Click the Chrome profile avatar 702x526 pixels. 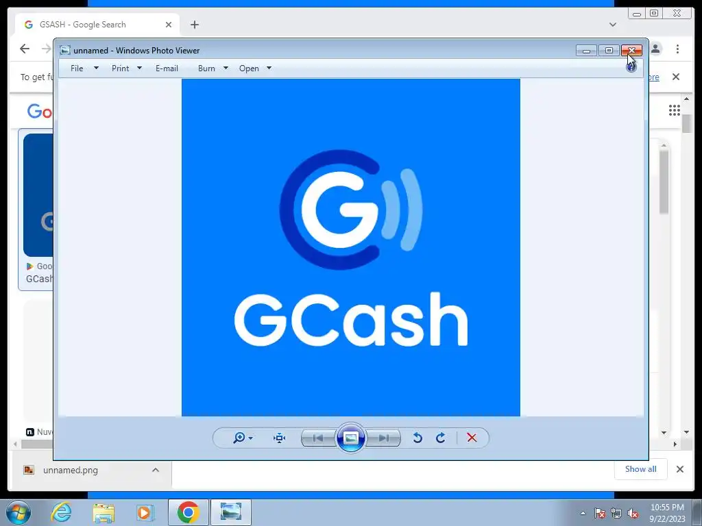[656, 49]
